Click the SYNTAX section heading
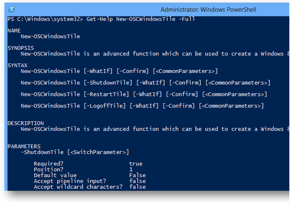 tap(17, 66)
